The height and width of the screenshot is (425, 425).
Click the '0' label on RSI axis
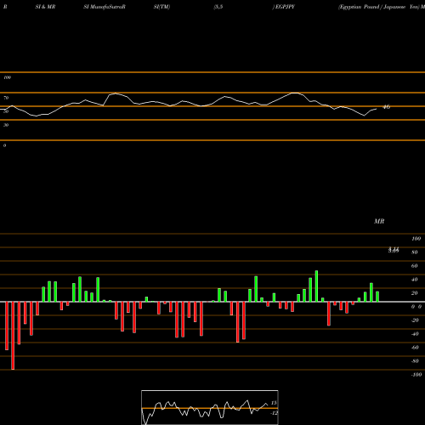[x=4, y=145]
